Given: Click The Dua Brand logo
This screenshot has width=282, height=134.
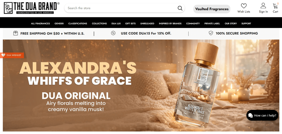Looking at the screenshot, I should point(32,8).
